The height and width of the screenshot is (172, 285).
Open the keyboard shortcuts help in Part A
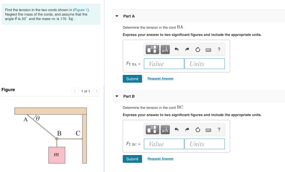click(208, 49)
